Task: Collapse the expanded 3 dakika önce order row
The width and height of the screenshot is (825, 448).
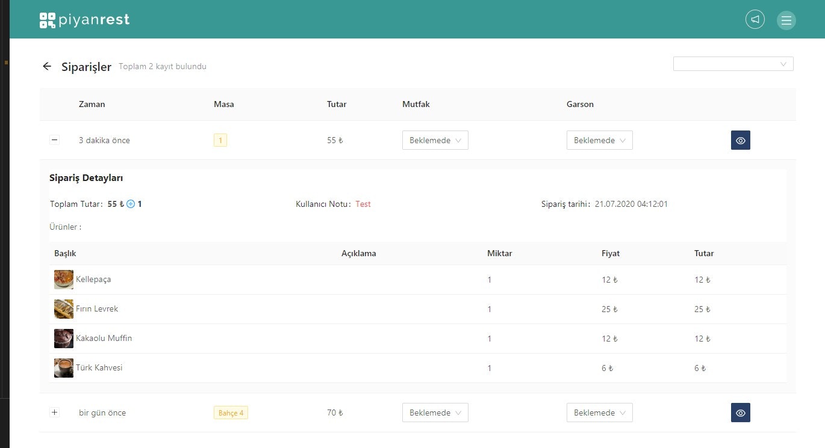Action: tap(54, 140)
